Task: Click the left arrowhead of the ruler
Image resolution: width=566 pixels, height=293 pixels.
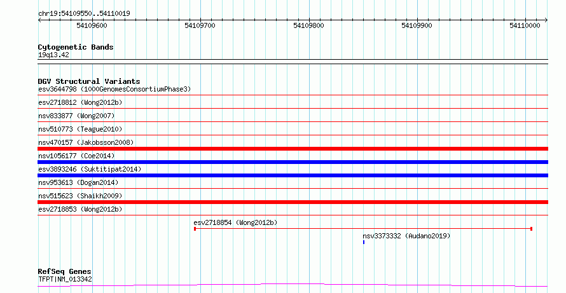Action: tap(39, 20)
